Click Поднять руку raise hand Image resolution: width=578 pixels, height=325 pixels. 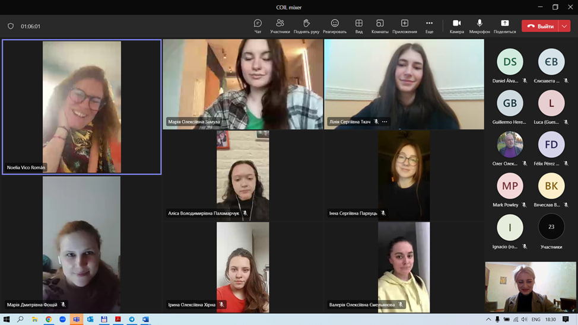306,26
